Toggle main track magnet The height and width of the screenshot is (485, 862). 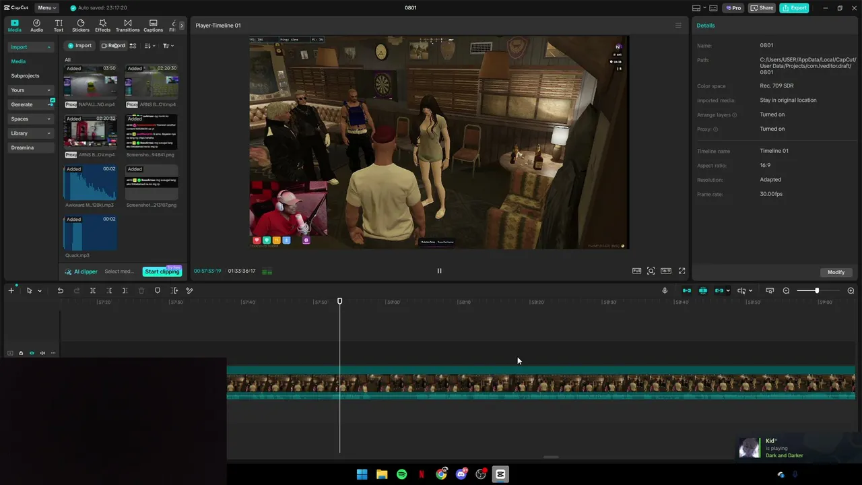[686, 290]
